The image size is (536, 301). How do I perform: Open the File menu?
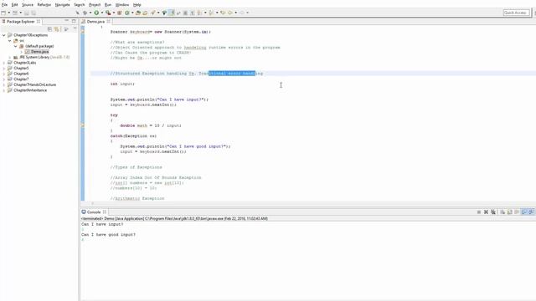click(x=4, y=5)
